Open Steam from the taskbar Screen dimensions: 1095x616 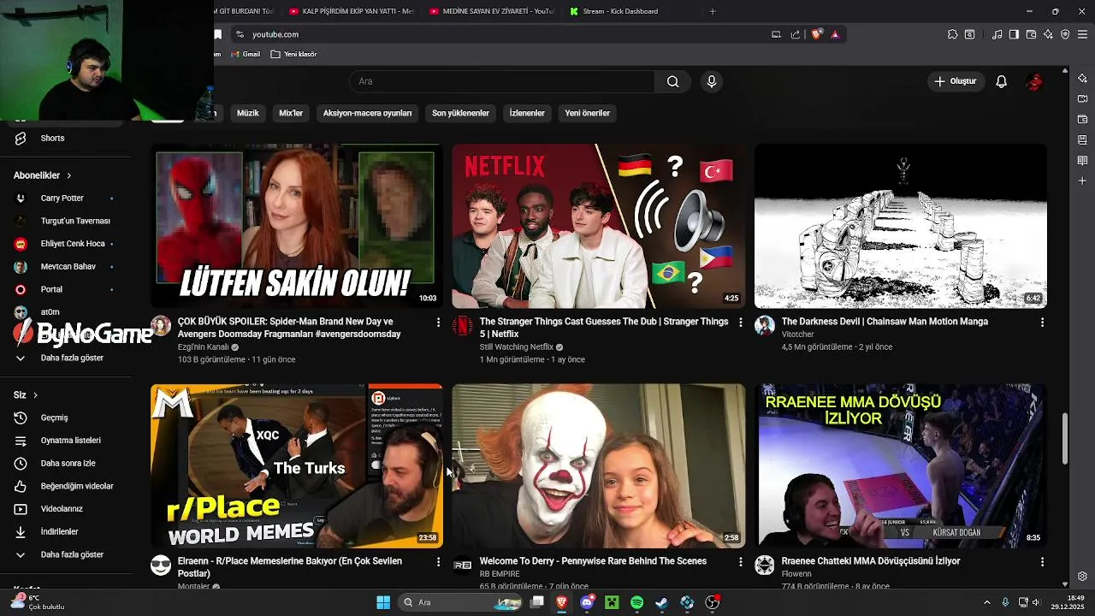click(x=661, y=602)
